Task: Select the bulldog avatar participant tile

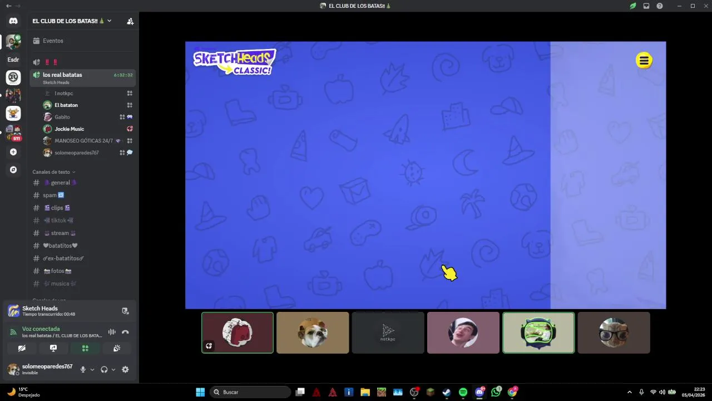Action: point(313,332)
